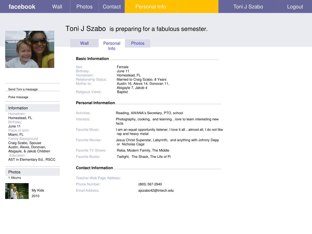Click the Poke message link
This screenshot has height=234, width=312.
[x=18, y=97]
